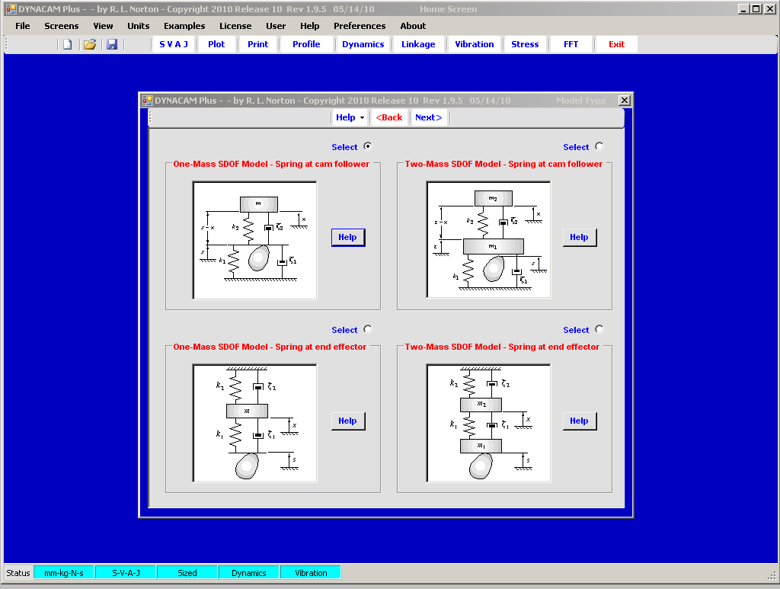Click Two-Mass cam follower model diagram
This screenshot has height=589, width=780.
pyautogui.click(x=488, y=240)
